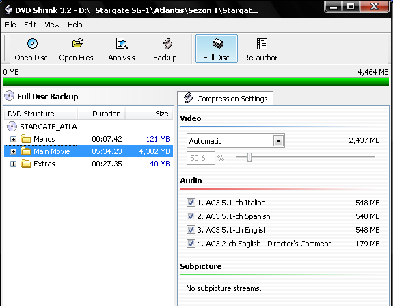Click the Size column header
The width and height of the screenshot is (393, 306).
149,114
